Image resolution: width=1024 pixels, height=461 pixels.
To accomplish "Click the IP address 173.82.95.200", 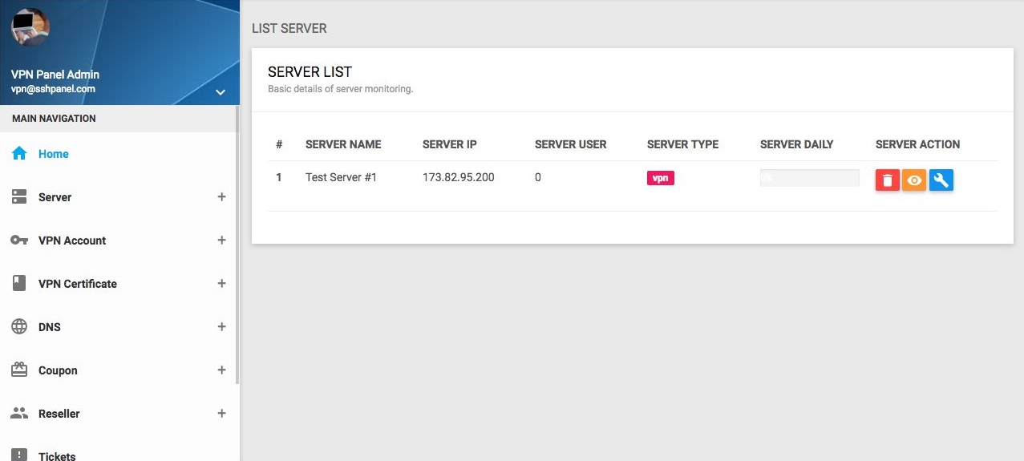I will click(459, 177).
